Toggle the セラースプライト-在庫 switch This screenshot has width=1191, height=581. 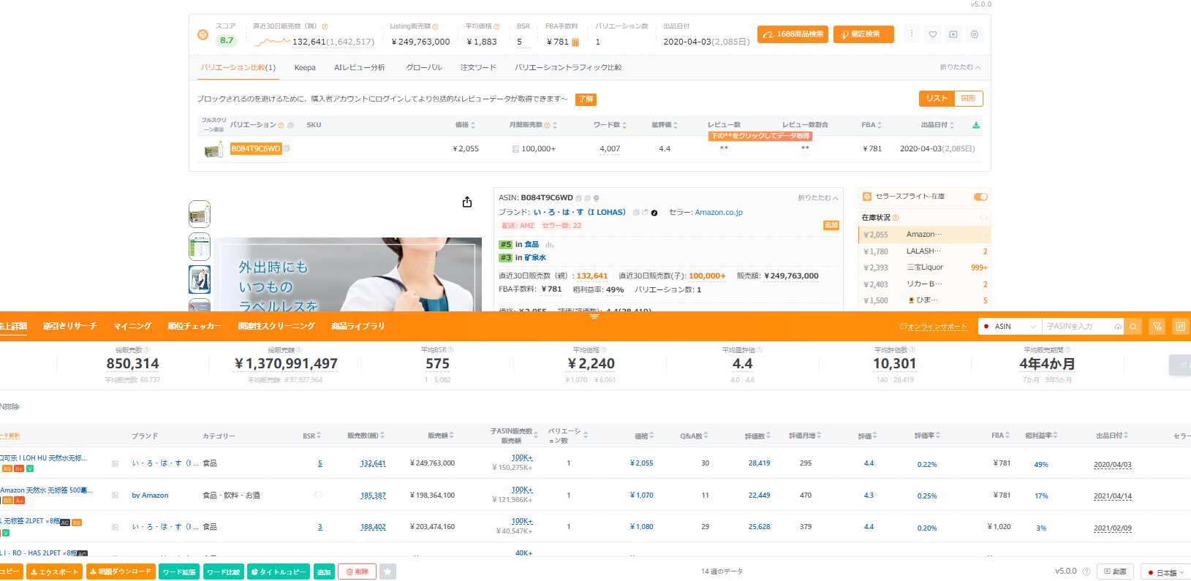pos(980,197)
